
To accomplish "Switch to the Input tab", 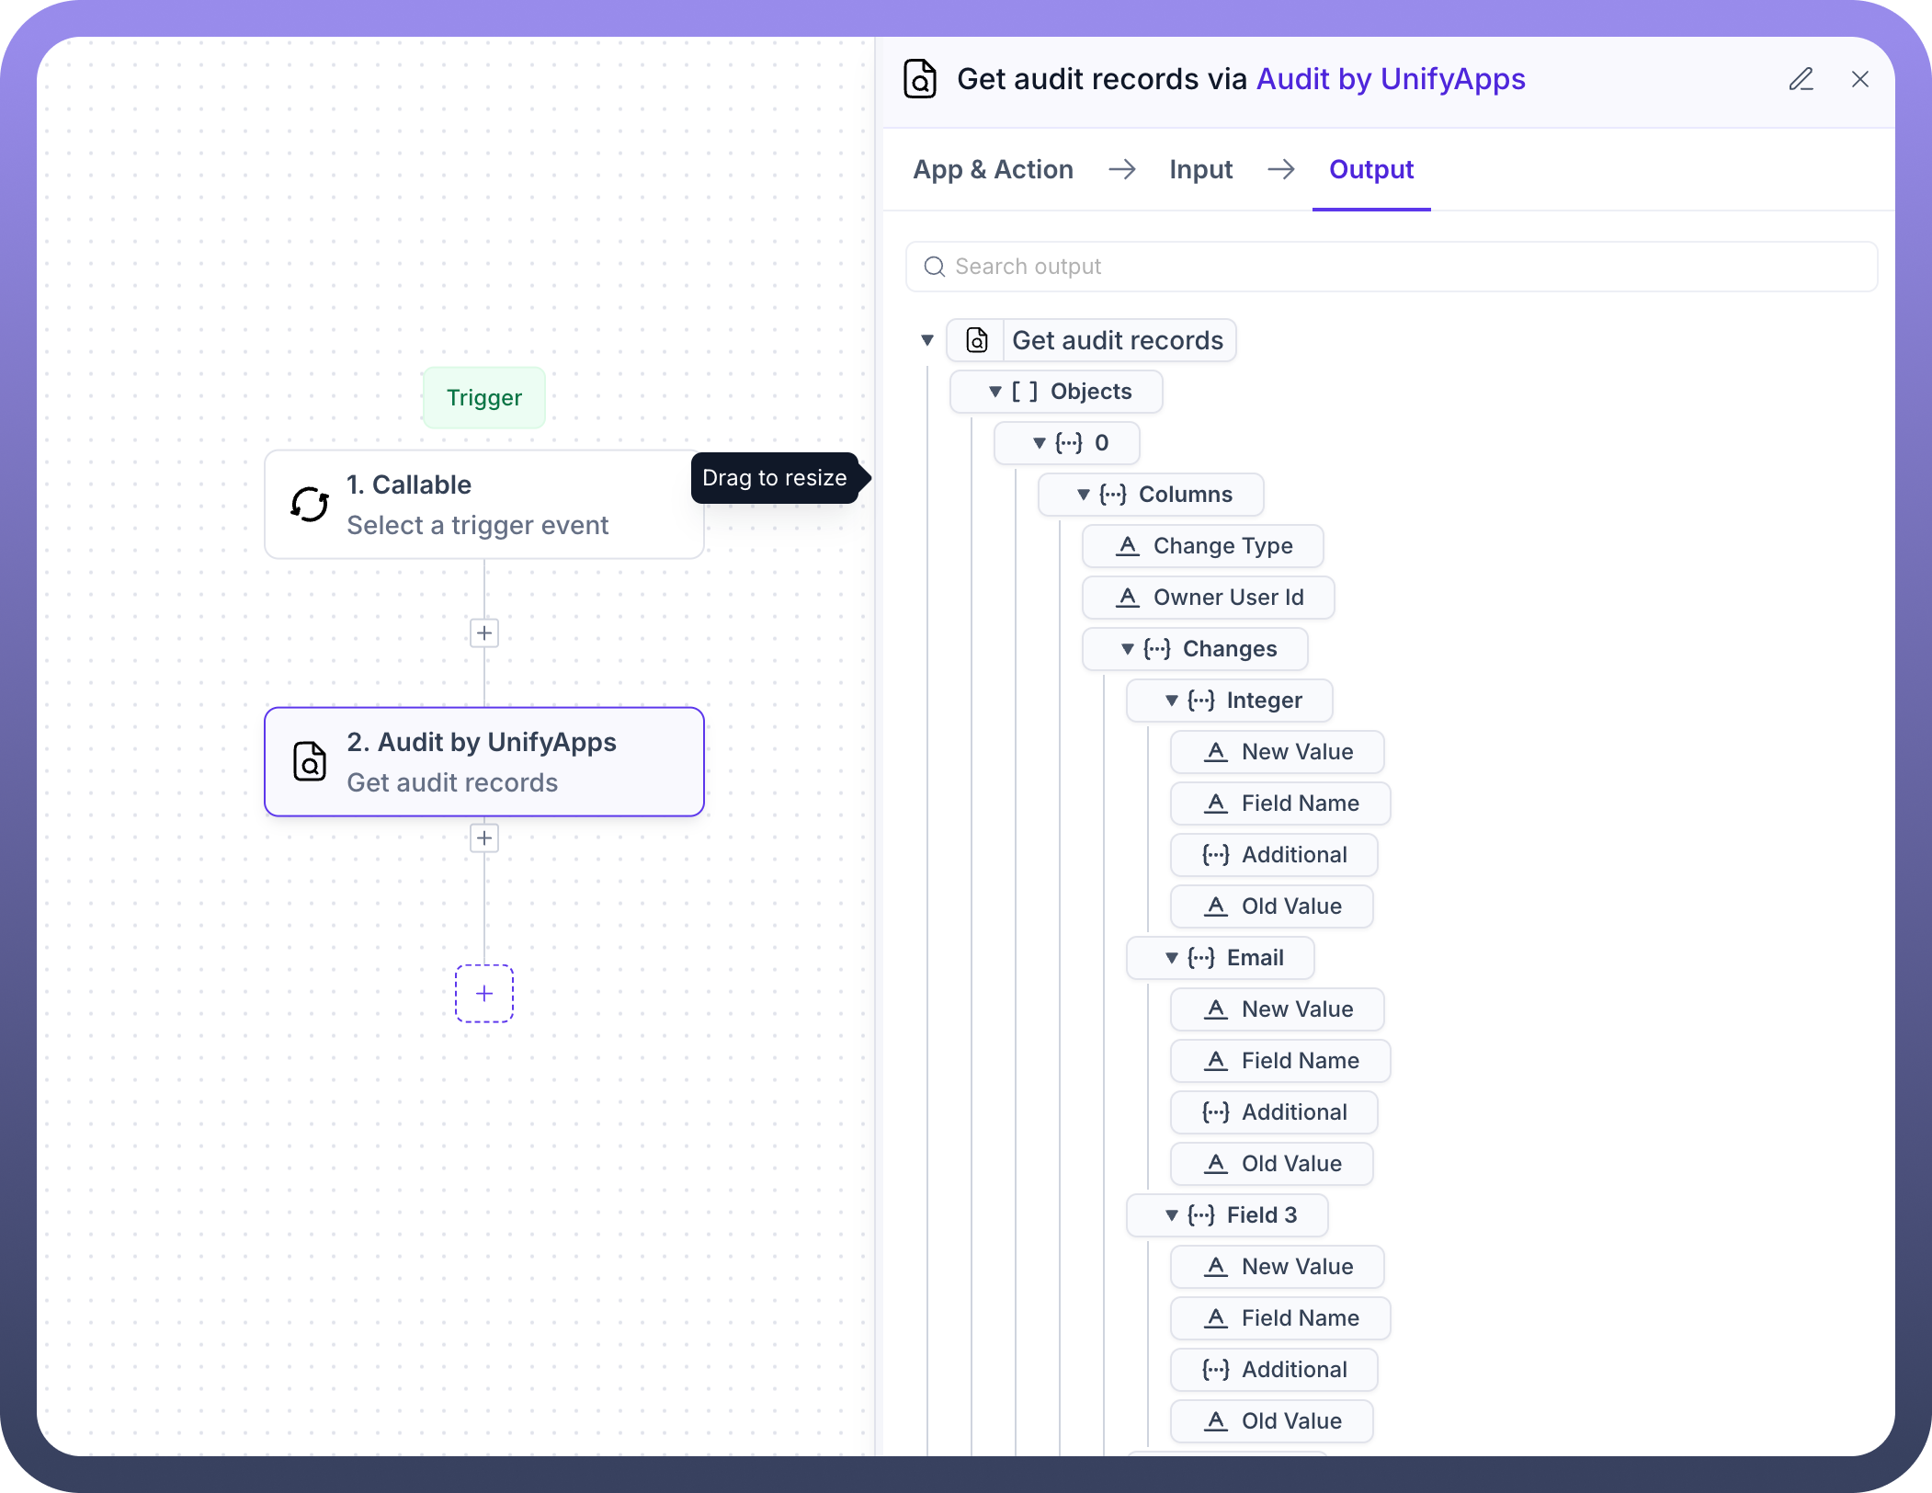I will [x=1200, y=170].
